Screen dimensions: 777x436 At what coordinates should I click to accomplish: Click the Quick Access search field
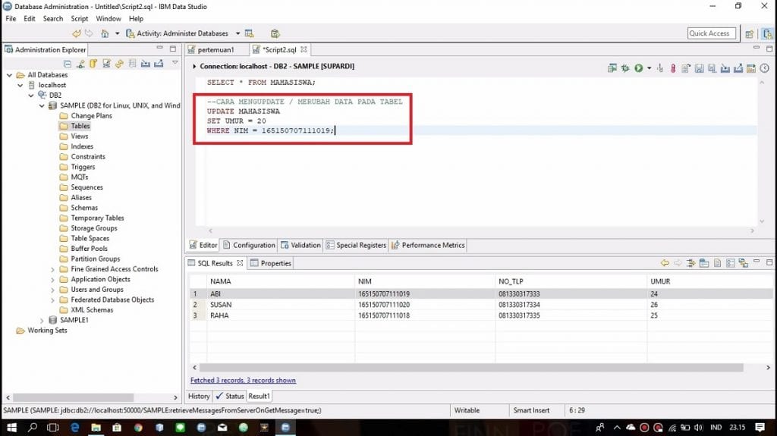coord(709,33)
